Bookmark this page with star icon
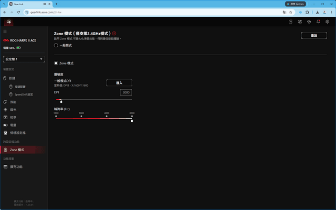This screenshot has height=210, width=336. [x=290, y=12]
